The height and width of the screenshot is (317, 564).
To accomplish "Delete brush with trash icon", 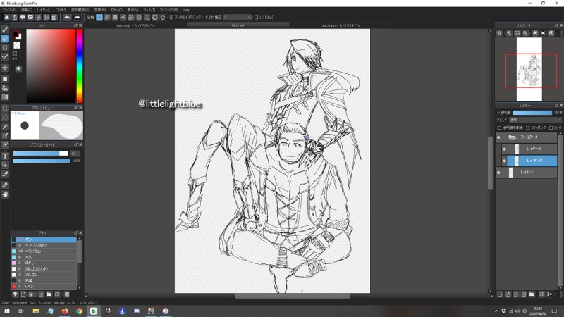I will pyautogui.click(x=67, y=294).
